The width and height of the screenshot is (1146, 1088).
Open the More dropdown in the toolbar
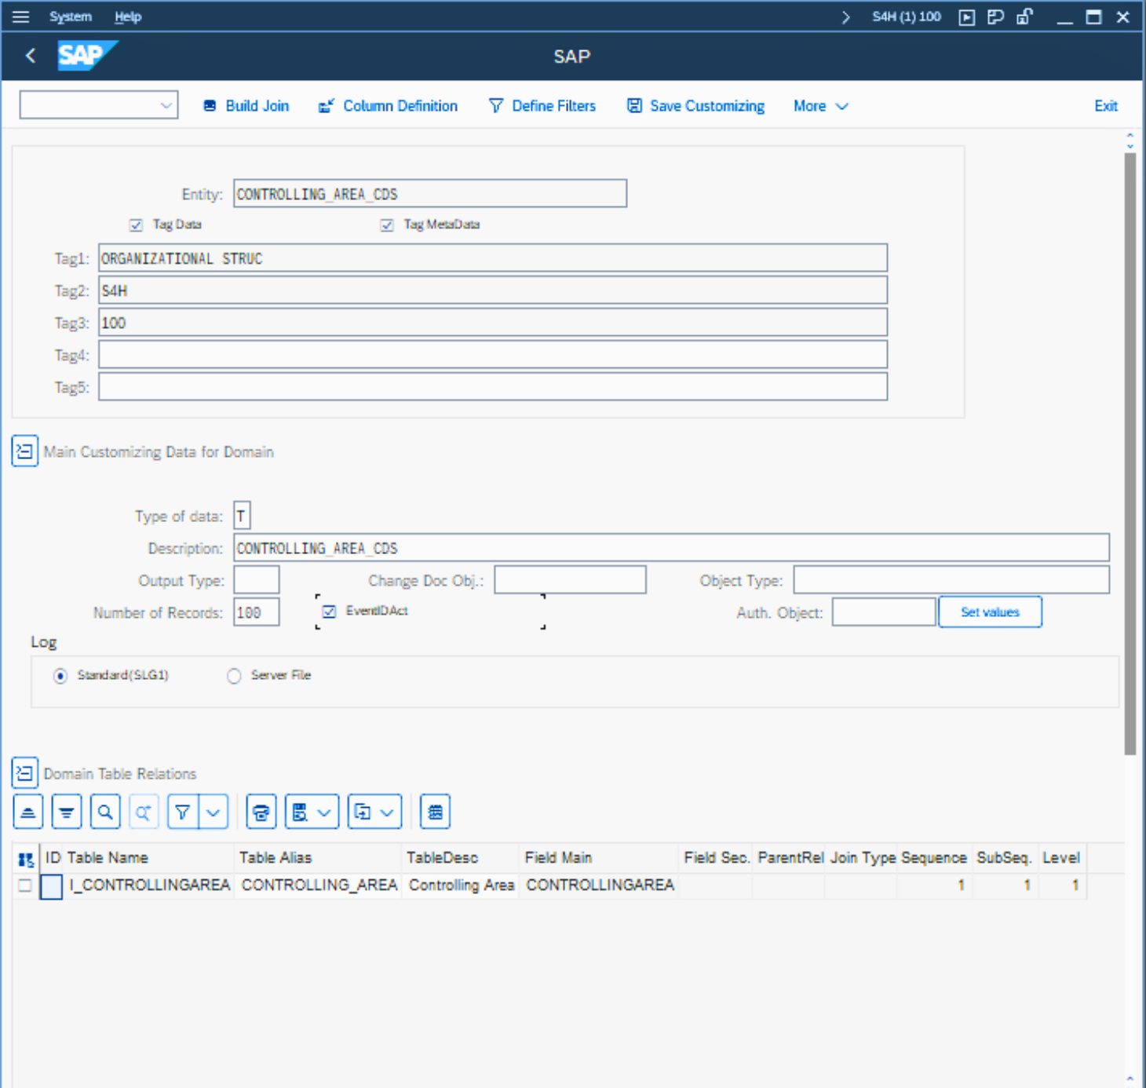coord(819,106)
